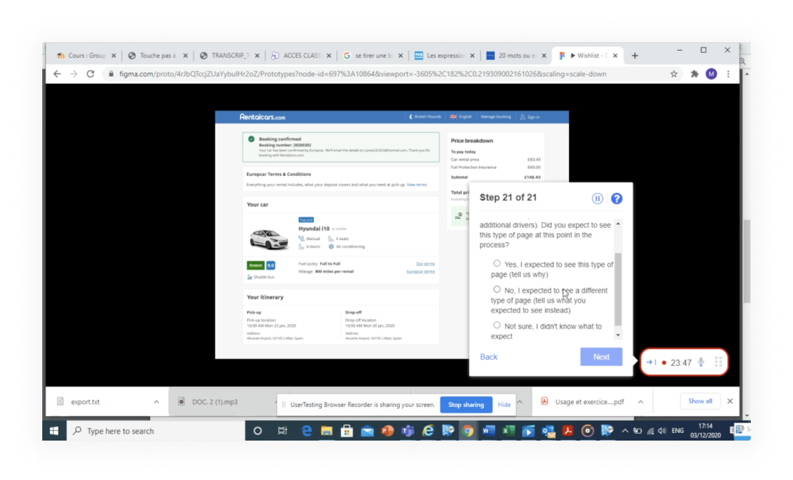The height and width of the screenshot is (480, 793).
Task: Expand the Usage et exercice pdf download chevron
Action: (640, 402)
